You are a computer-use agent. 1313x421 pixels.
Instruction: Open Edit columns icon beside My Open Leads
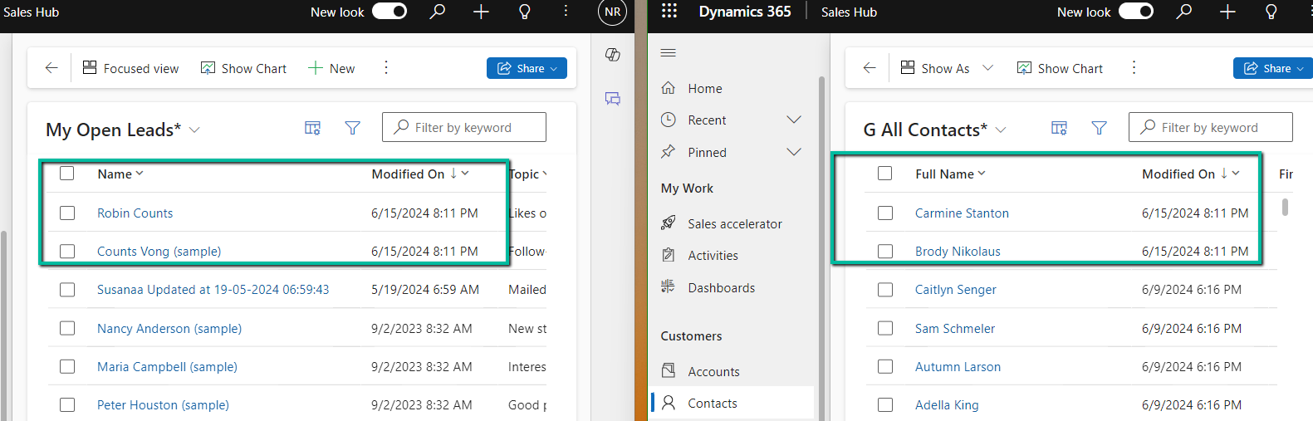point(312,128)
